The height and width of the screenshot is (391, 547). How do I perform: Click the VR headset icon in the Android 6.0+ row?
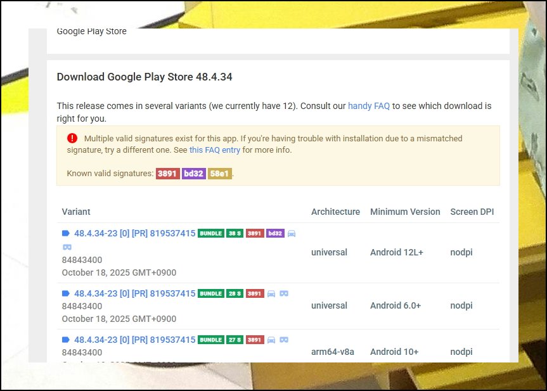pyautogui.click(x=284, y=293)
